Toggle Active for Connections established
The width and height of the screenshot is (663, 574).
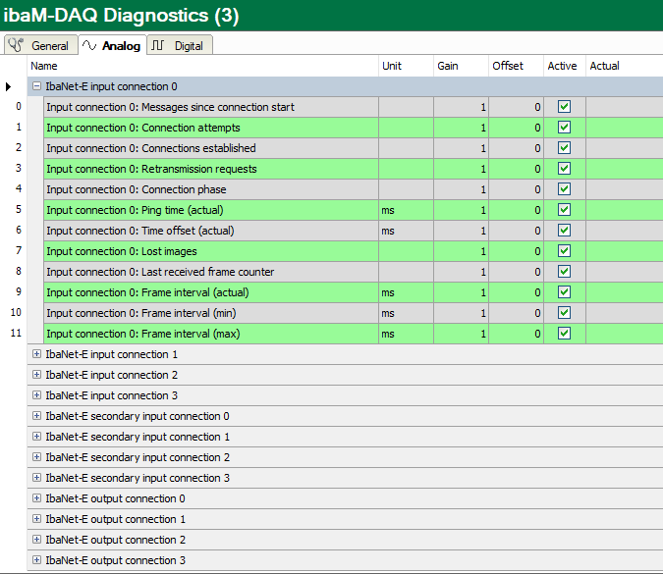(564, 148)
